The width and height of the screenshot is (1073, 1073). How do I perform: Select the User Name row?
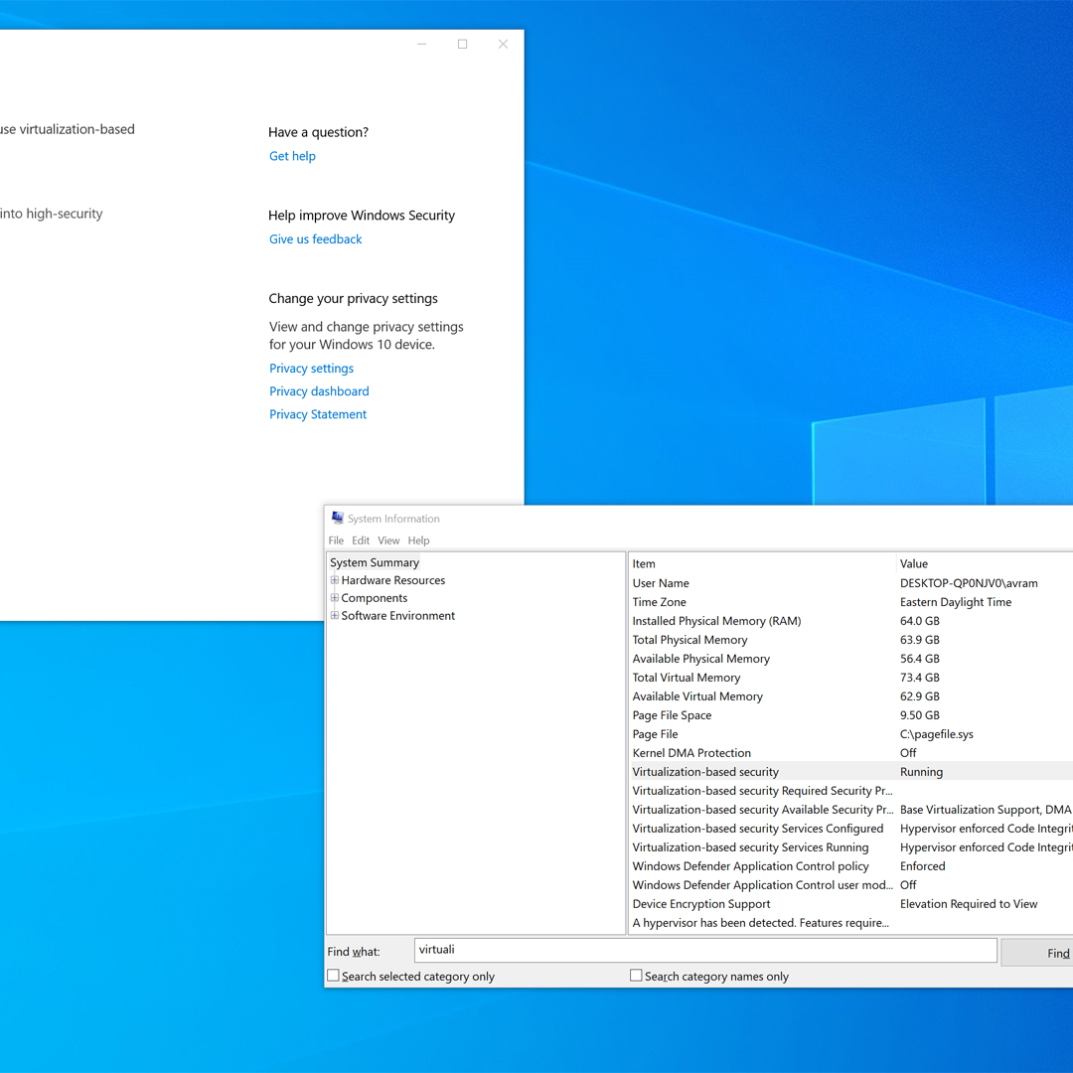[850, 583]
